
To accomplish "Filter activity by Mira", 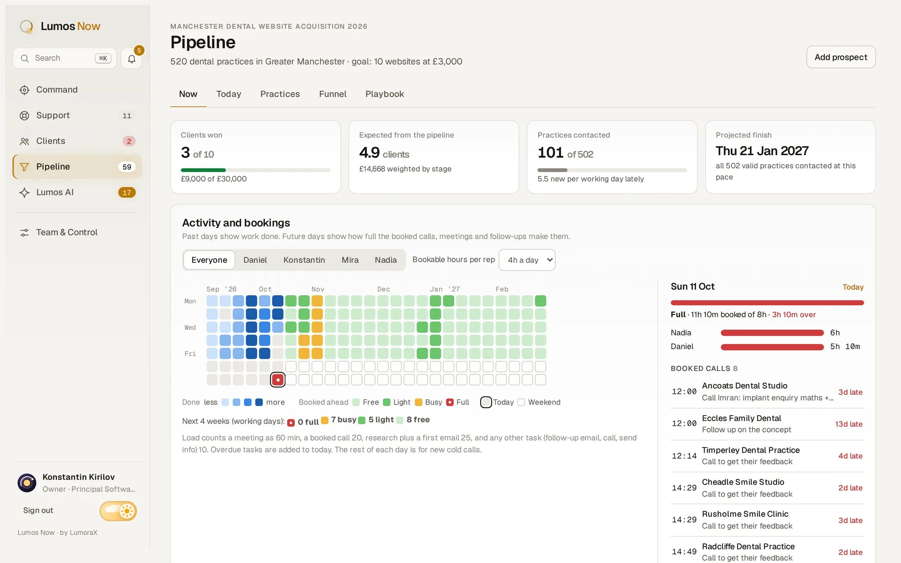I will click(350, 260).
